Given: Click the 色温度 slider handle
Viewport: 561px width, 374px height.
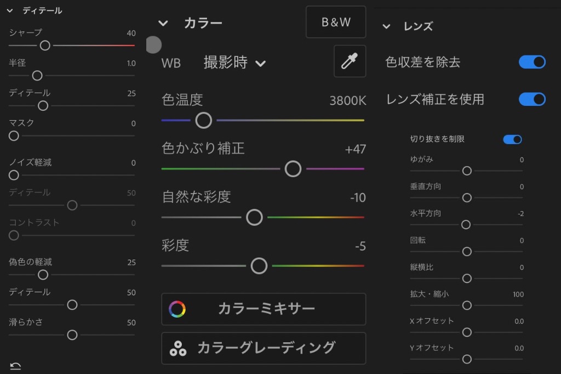Looking at the screenshot, I should [204, 120].
